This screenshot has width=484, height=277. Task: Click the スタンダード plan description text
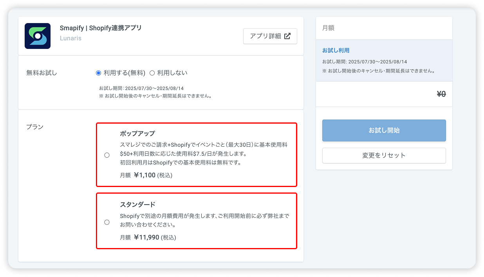(205, 220)
